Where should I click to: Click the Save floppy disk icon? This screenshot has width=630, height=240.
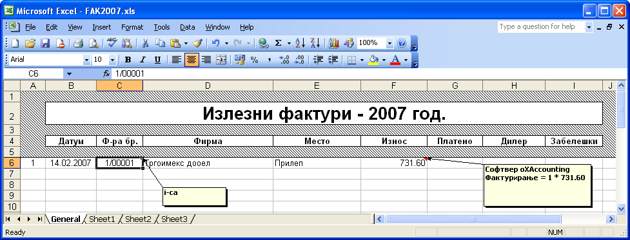coord(45,43)
